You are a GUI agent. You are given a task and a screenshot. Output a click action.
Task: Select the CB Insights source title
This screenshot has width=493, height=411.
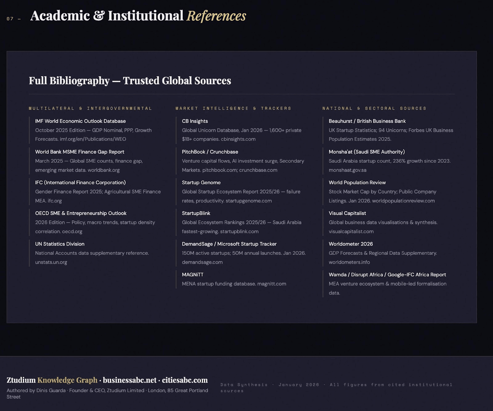coord(195,121)
